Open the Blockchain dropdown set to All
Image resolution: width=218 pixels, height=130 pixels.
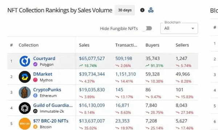pyautogui.click(x=179, y=28)
